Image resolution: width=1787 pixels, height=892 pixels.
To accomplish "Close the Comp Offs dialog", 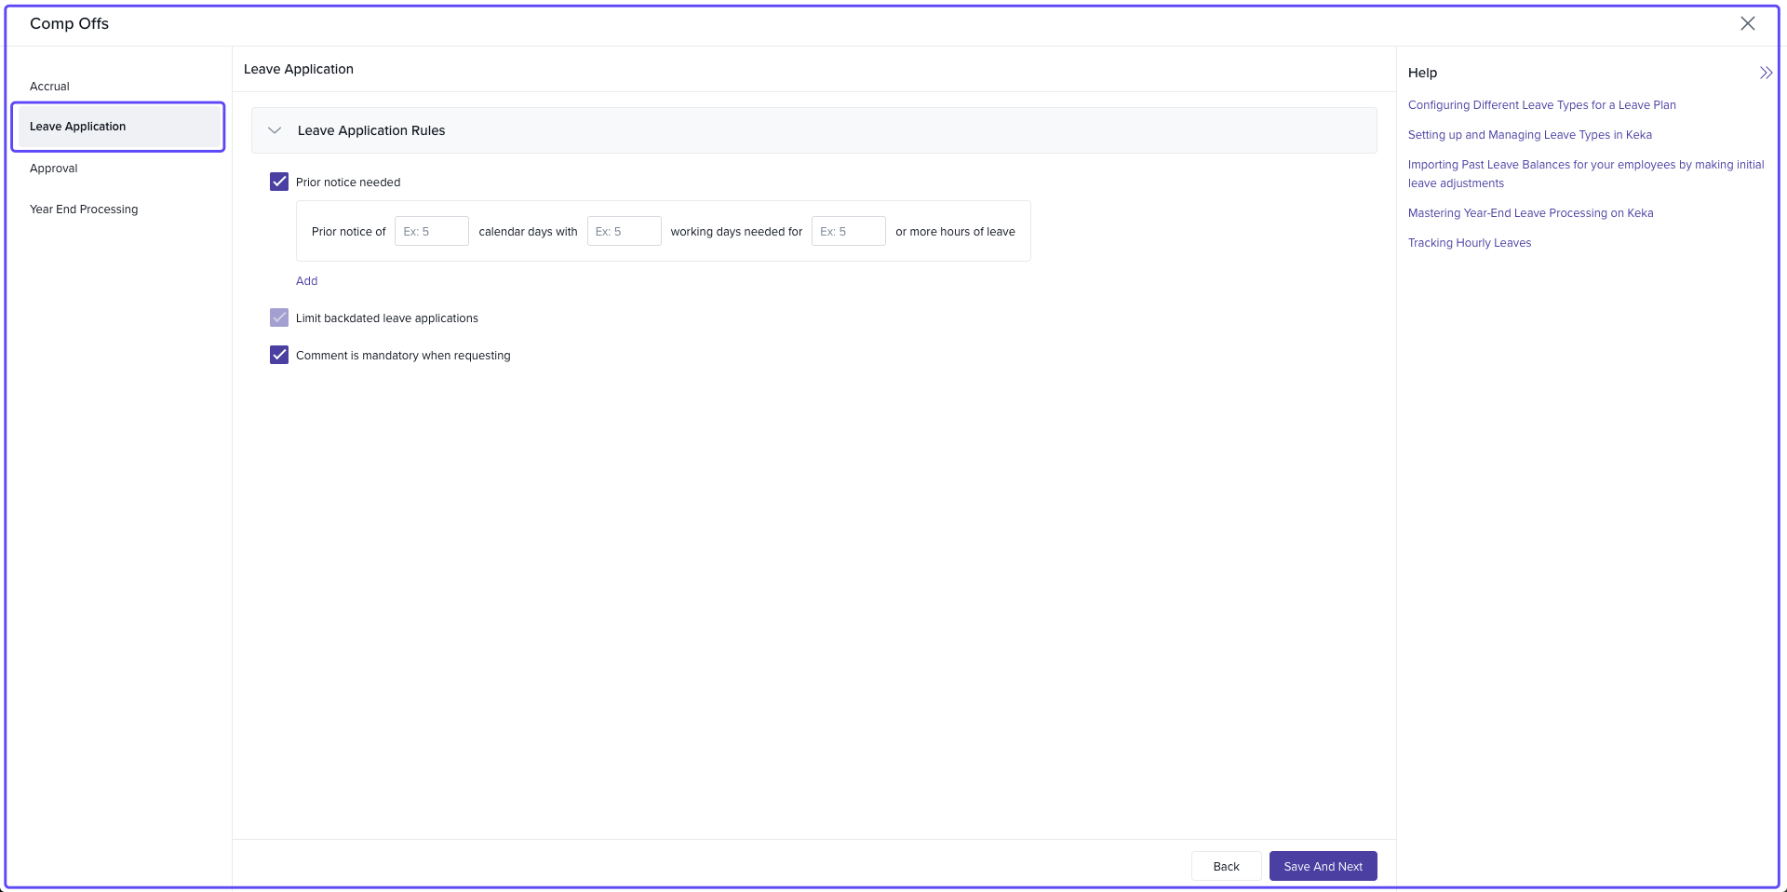I will pos(1747,23).
